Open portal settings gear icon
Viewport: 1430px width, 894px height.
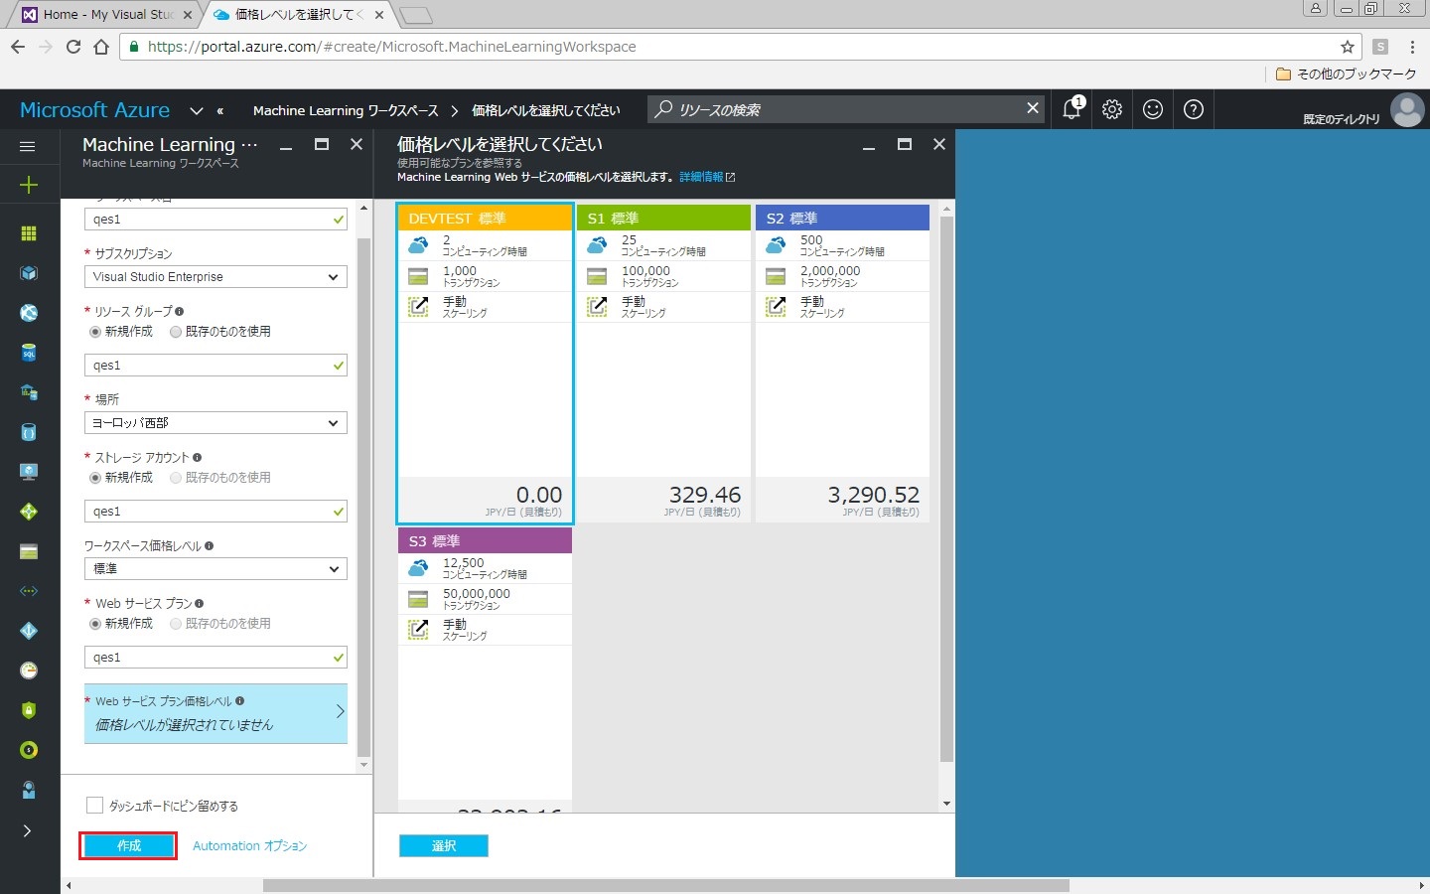[1112, 109]
